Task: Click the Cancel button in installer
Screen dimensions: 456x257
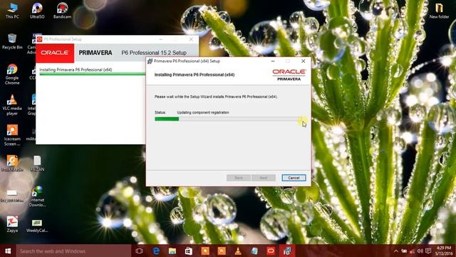Action: coord(294,178)
